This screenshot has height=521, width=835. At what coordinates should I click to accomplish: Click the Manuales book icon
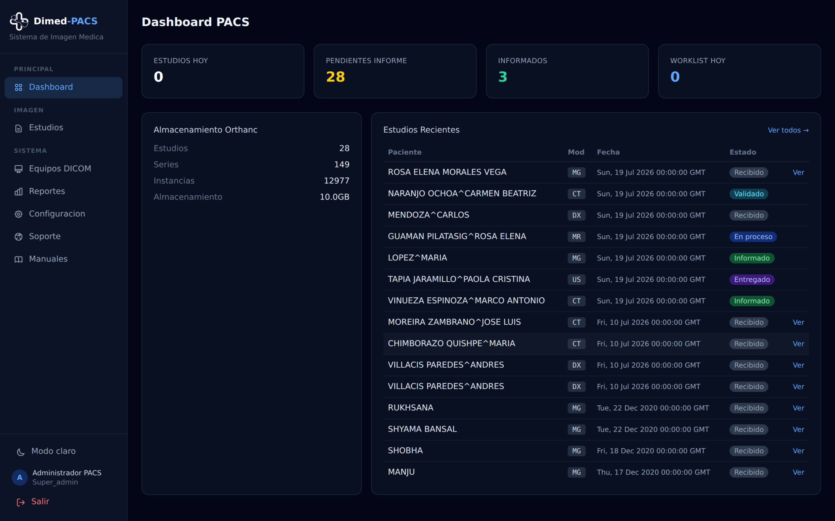click(x=19, y=260)
